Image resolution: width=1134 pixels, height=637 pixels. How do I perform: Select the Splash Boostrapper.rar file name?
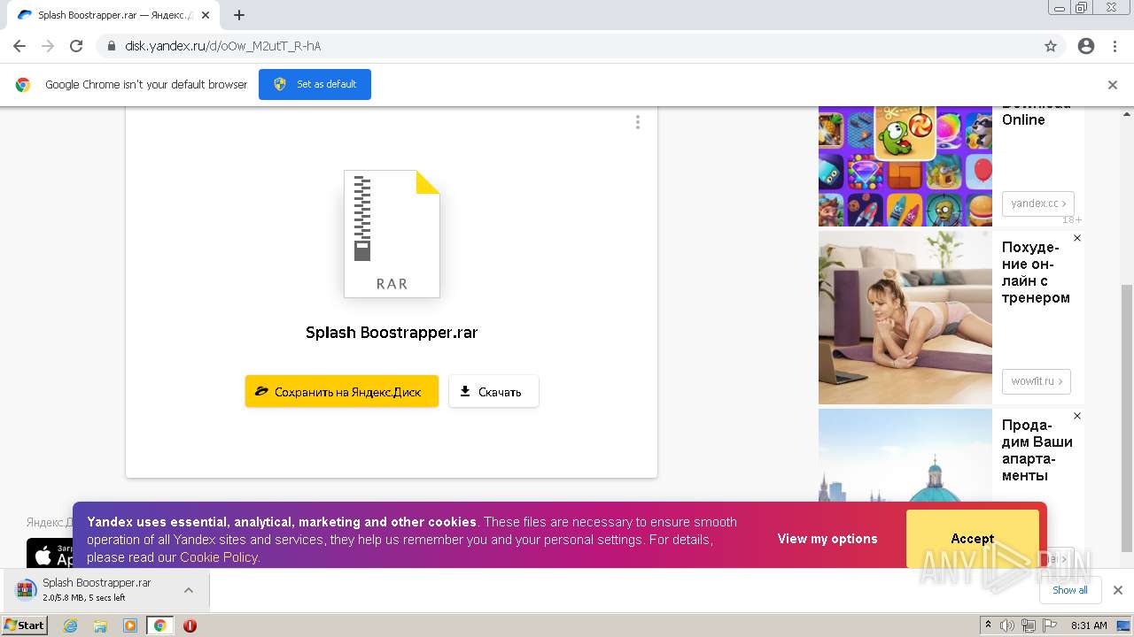point(392,333)
